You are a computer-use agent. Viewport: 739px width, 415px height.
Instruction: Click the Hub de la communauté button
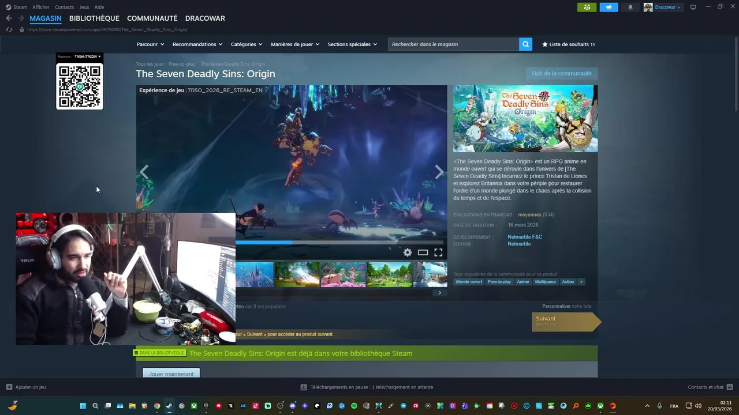[x=561, y=73]
